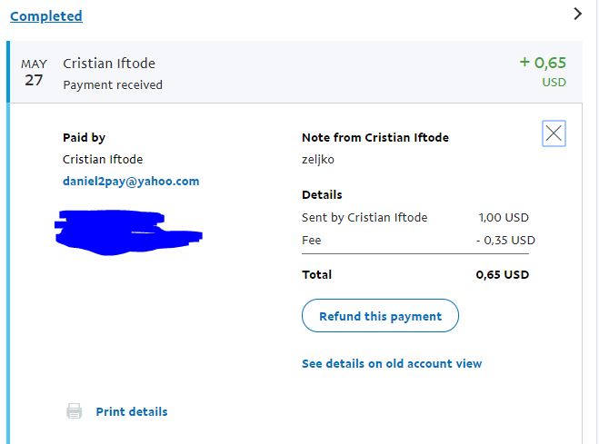Click the Total 0,65 USD value
Image resolution: width=599 pixels, height=444 pixels.
tap(503, 274)
